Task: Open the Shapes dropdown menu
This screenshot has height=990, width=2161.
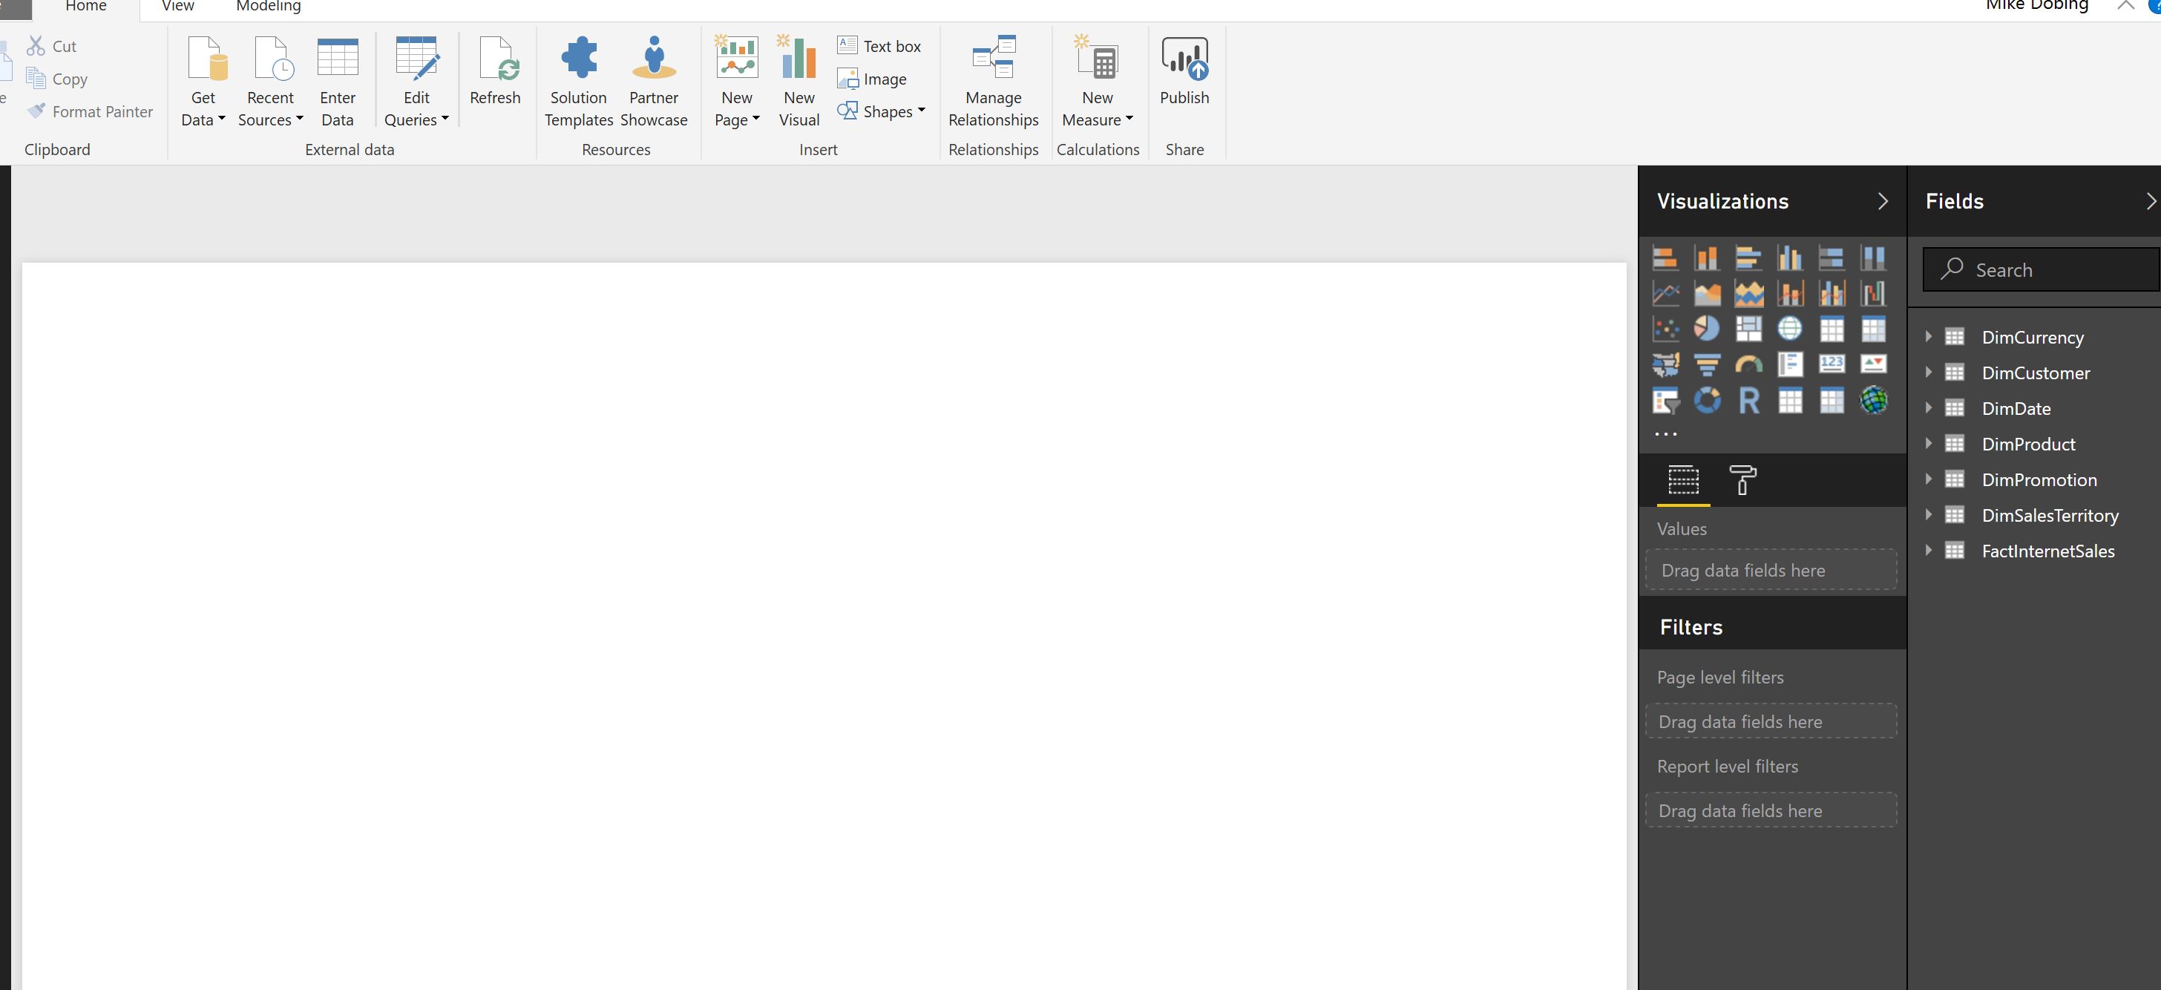Action: point(881,111)
